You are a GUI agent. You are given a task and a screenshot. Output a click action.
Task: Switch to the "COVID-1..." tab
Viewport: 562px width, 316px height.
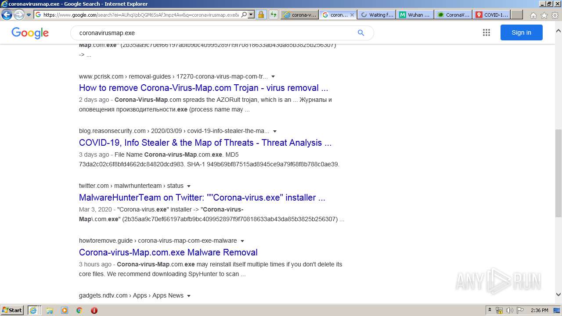491,14
